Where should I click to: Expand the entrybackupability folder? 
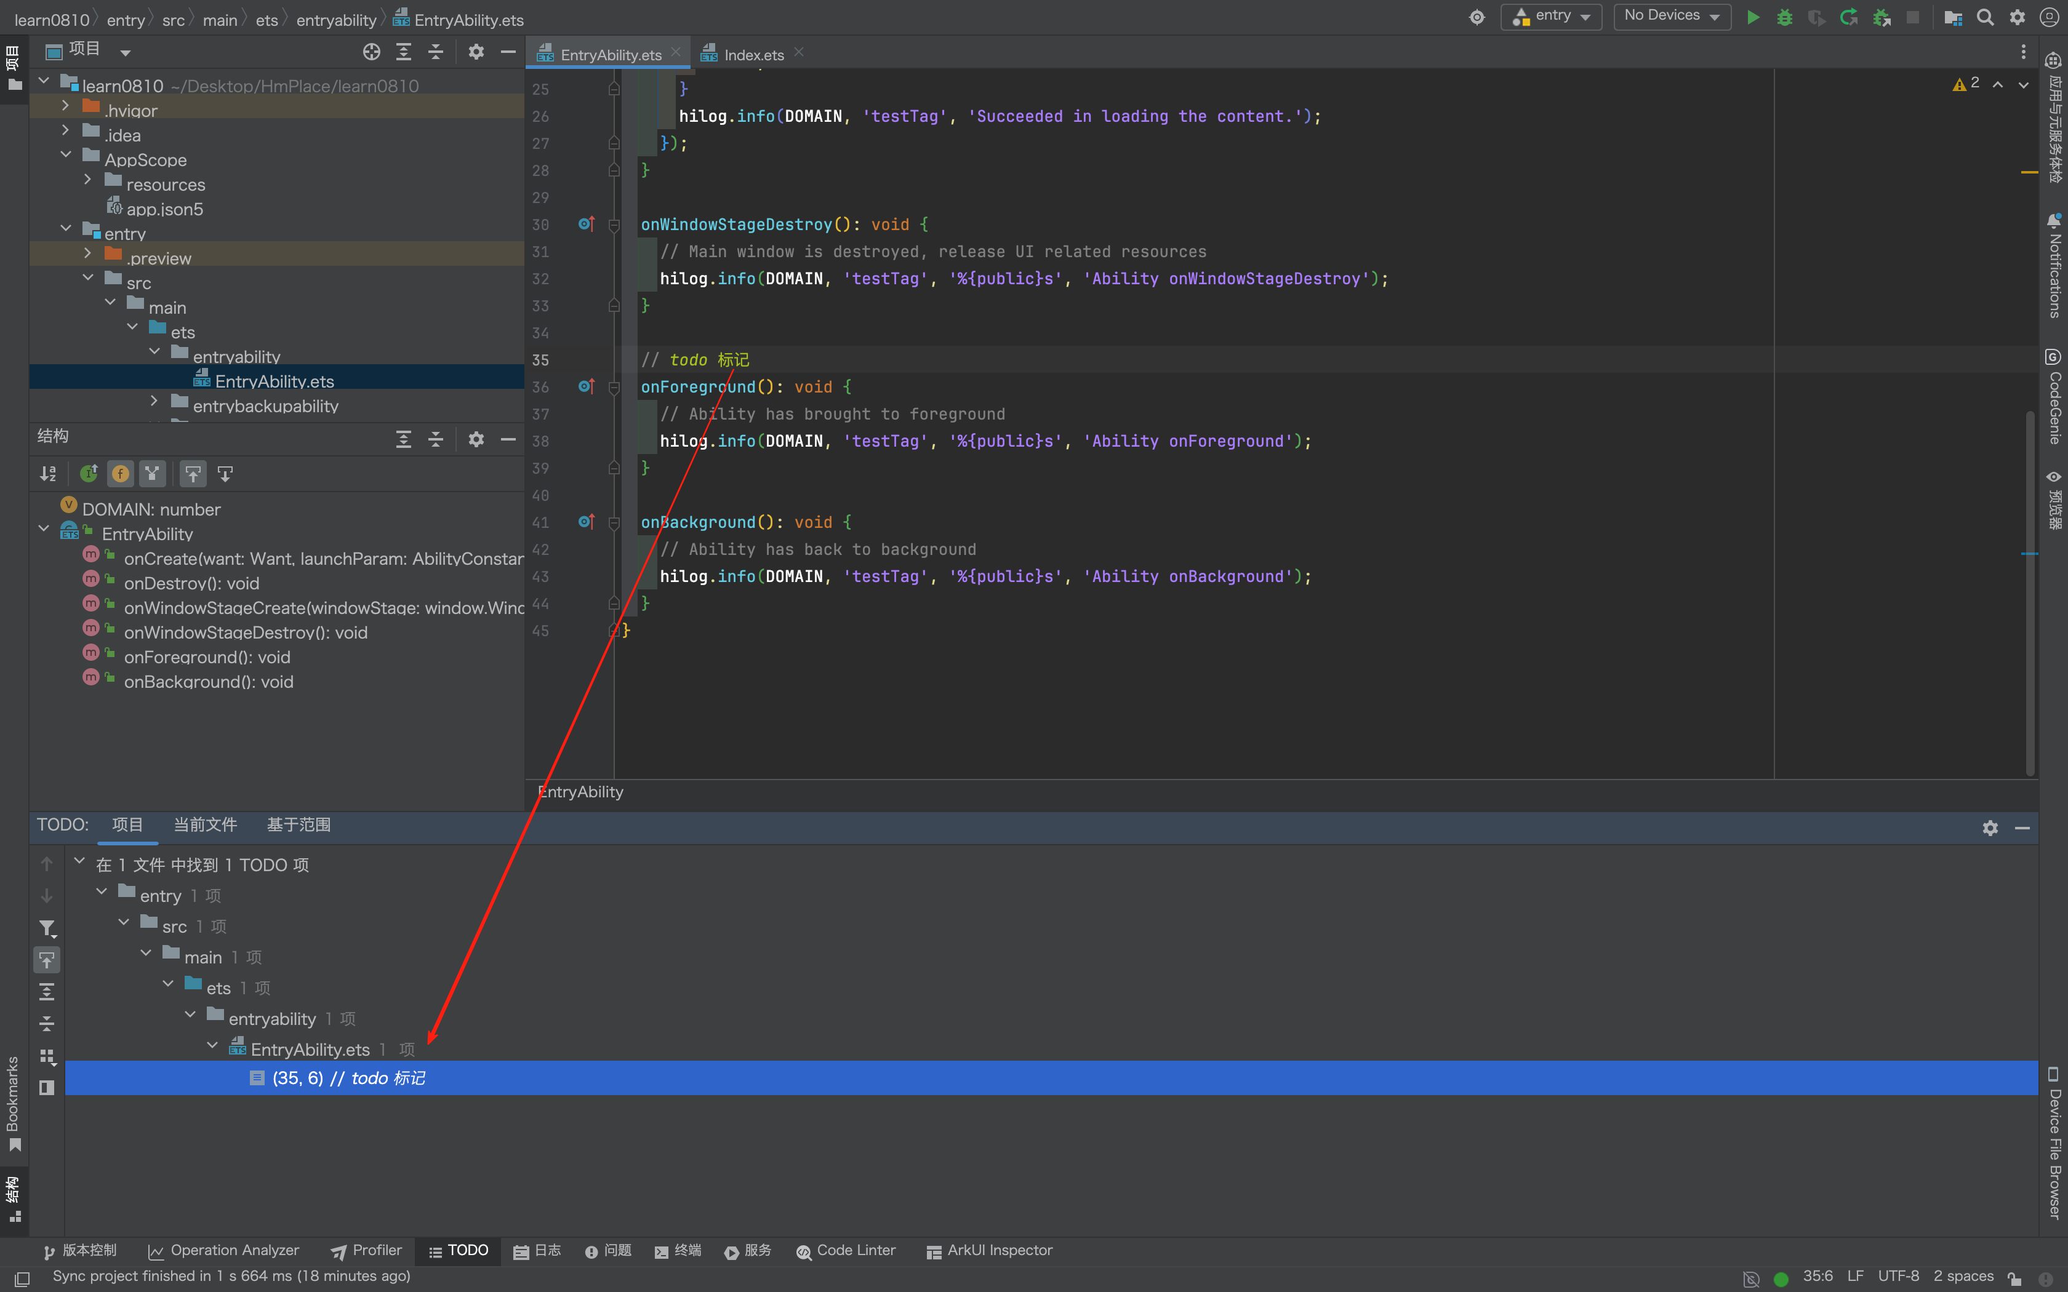coord(154,402)
